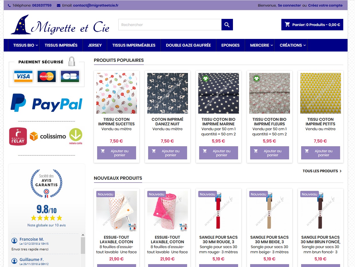Add Tissu Coton Bio Imprimé Marine to cart

219,153
